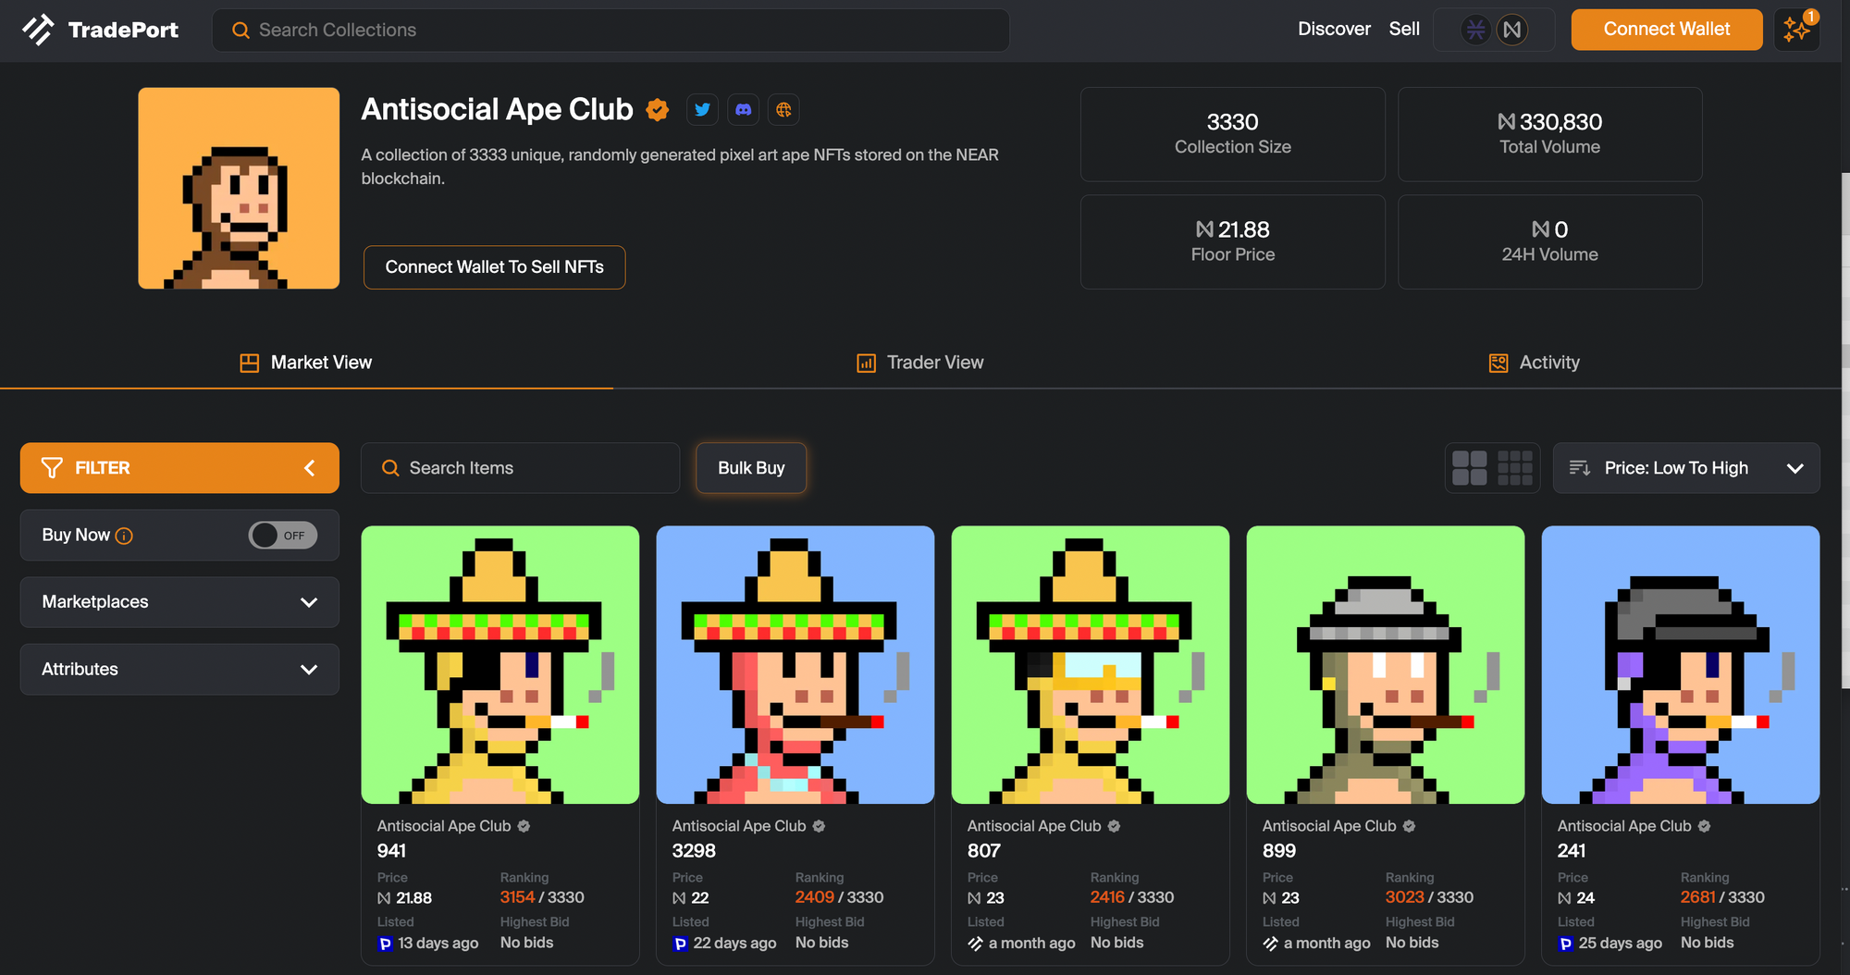This screenshot has height=975, width=1850.
Task: Open Antisocial Ape Club link on card 941
Action: [444, 826]
